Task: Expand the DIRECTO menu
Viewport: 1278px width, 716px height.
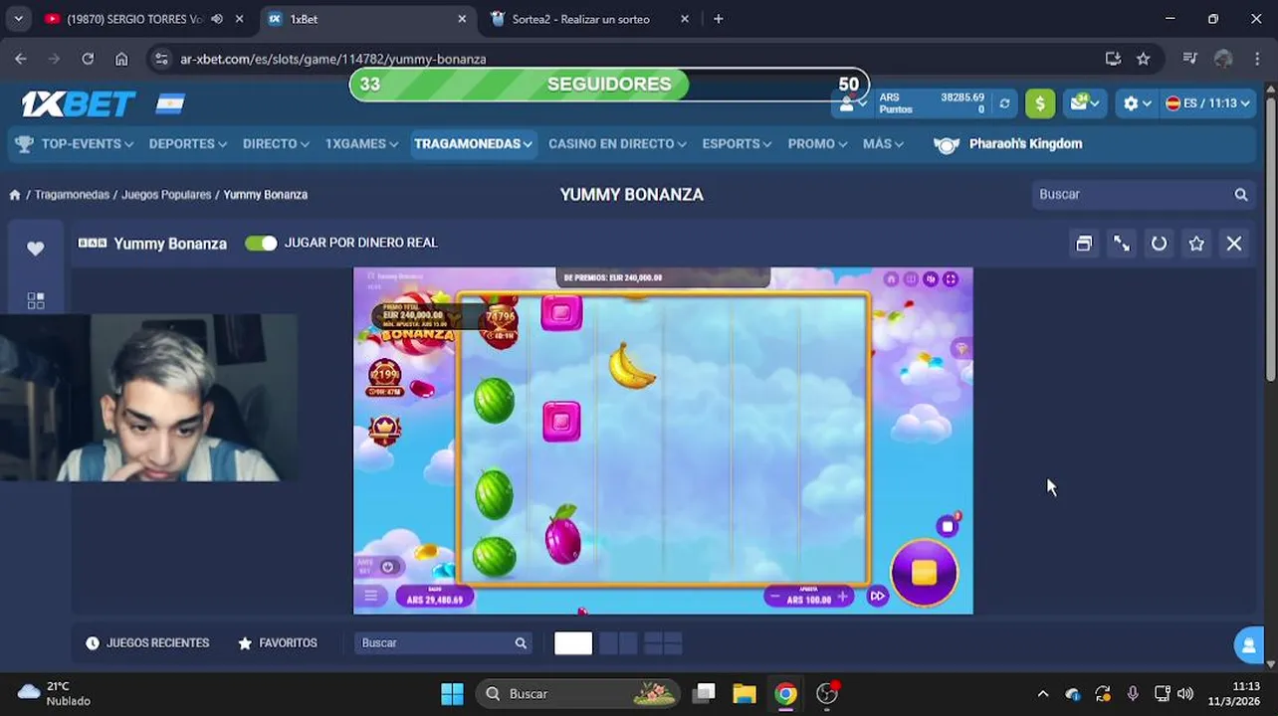Action: 276,144
